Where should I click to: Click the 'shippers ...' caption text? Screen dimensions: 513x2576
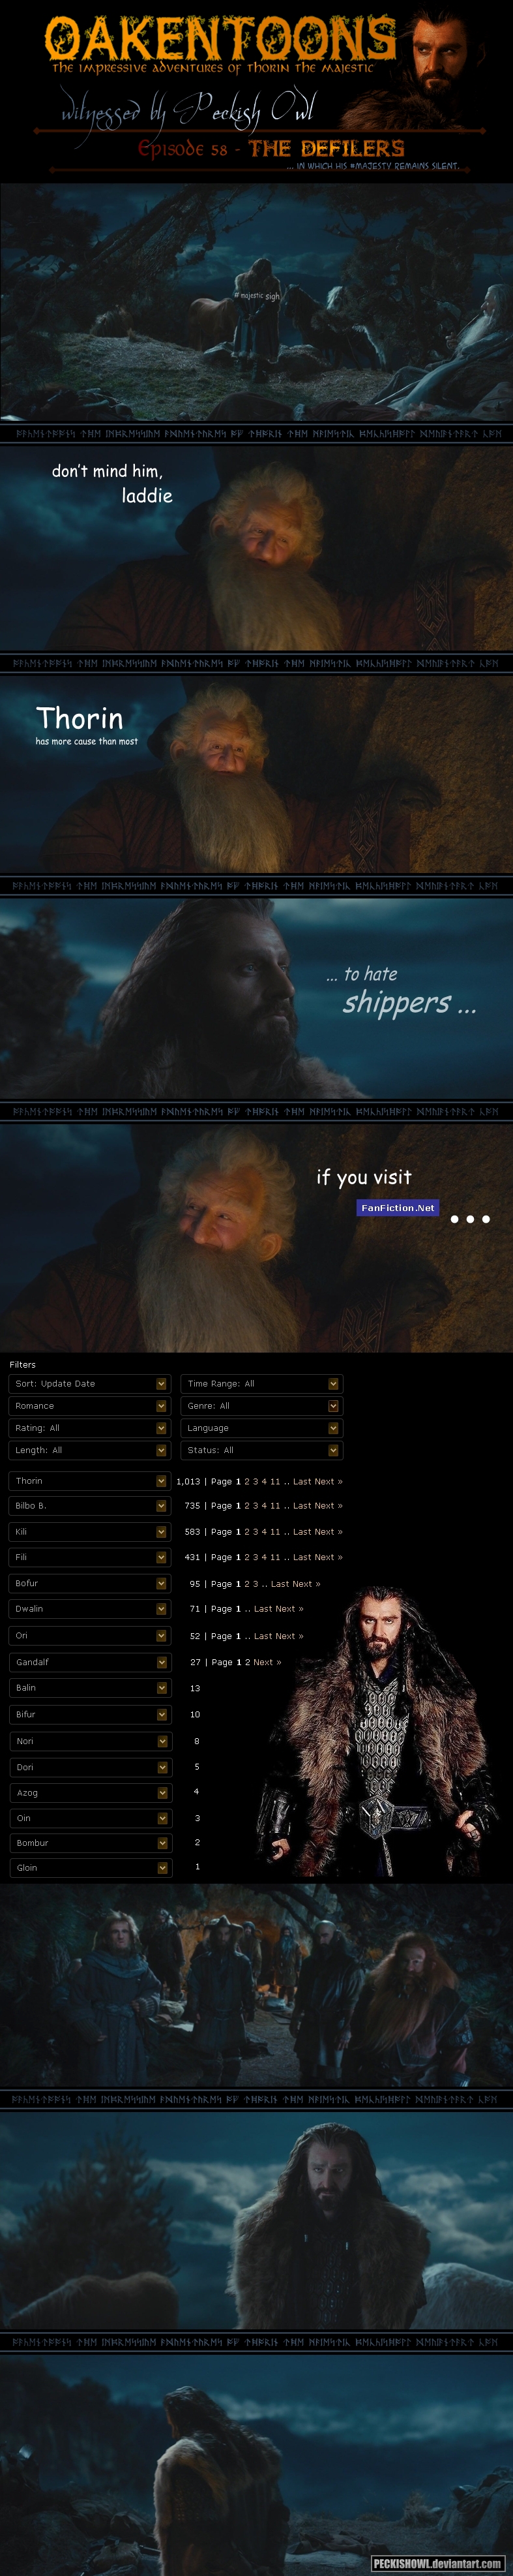[409, 1003]
